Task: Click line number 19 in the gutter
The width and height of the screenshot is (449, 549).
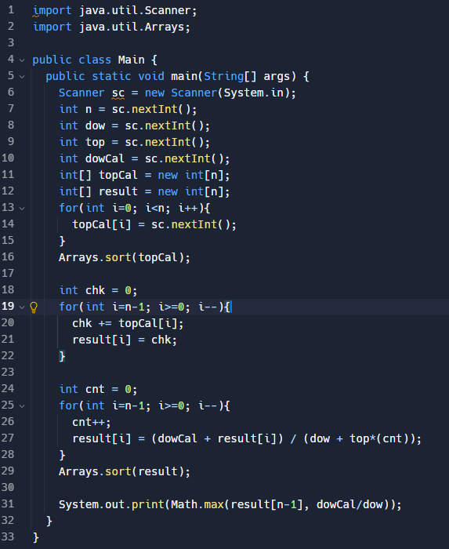Action: pyautogui.click(x=8, y=307)
